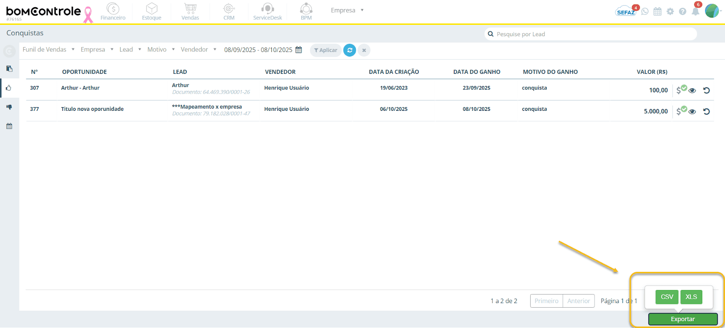Image resolution: width=725 pixels, height=328 pixels.
Task: Expand the Empresa filter dropdown
Action: coord(97,49)
